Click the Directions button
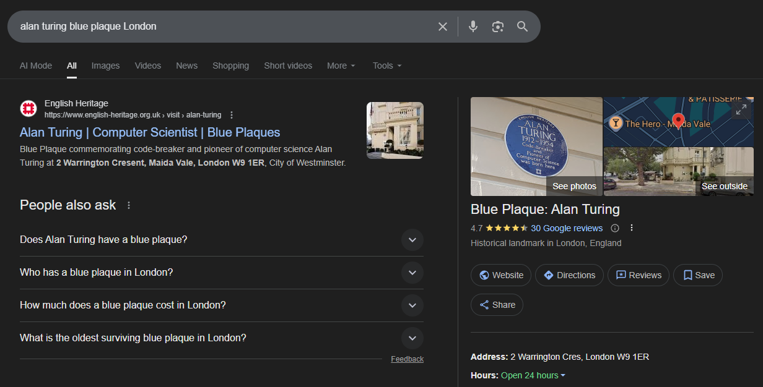This screenshot has width=763, height=387. (569, 275)
